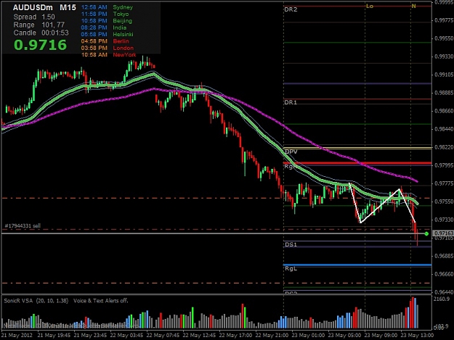Viewport: 454px width, 340px height.
Task: Click the Spread 1.50 readout
Action: click(34, 17)
